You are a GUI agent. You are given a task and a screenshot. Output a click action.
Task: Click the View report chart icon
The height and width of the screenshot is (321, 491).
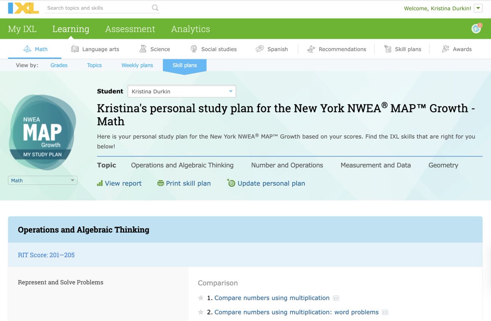(x=100, y=183)
